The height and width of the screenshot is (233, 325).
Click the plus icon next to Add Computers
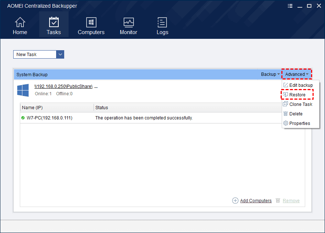pyautogui.click(x=235, y=200)
